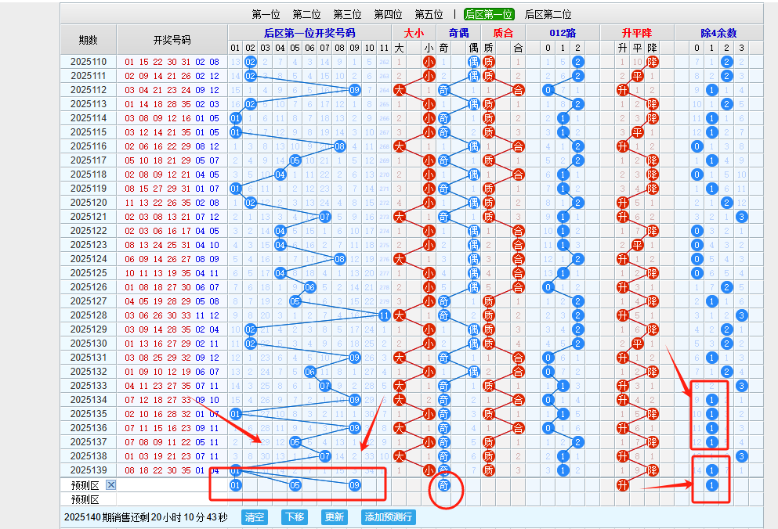Click the 012路 section header

[x=563, y=33]
